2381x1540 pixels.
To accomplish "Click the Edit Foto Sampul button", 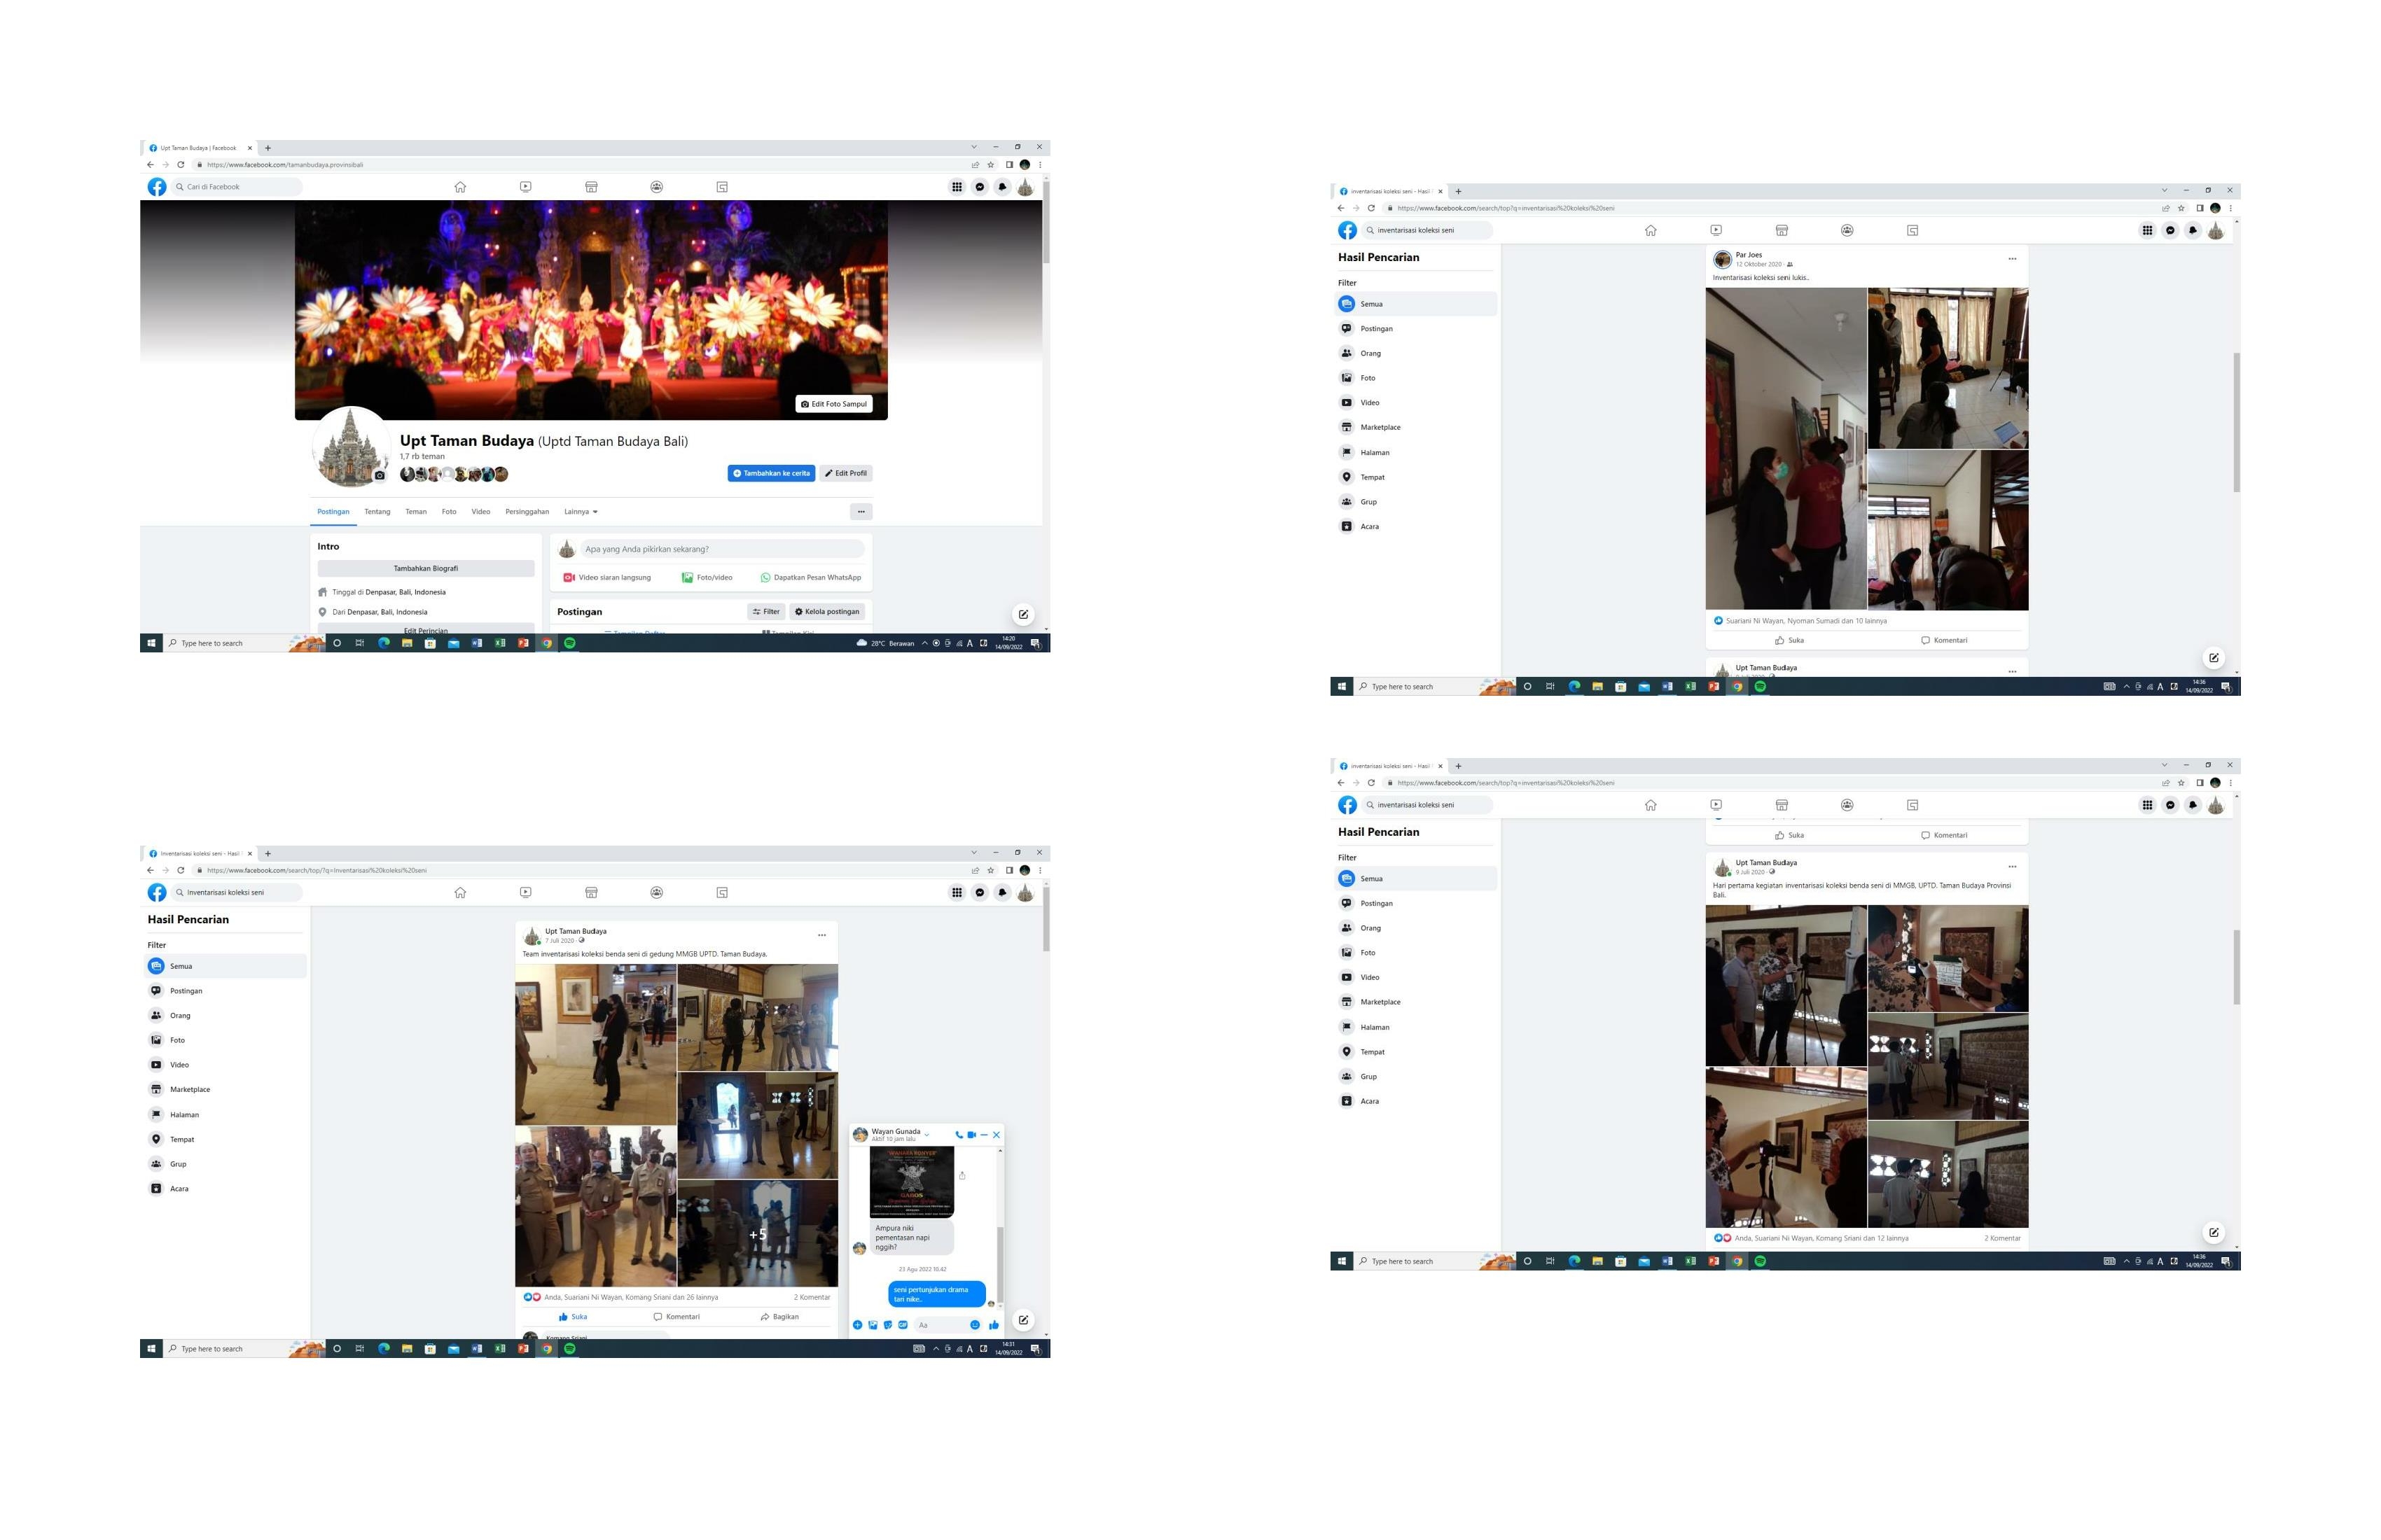I will [833, 404].
